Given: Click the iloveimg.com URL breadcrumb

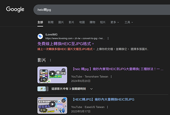Looking at the screenshot, I should click(75, 38).
